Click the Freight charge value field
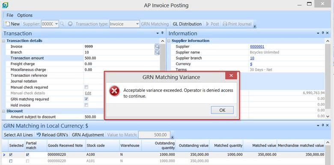This screenshot has height=165, width=334. [x=122, y=64]
